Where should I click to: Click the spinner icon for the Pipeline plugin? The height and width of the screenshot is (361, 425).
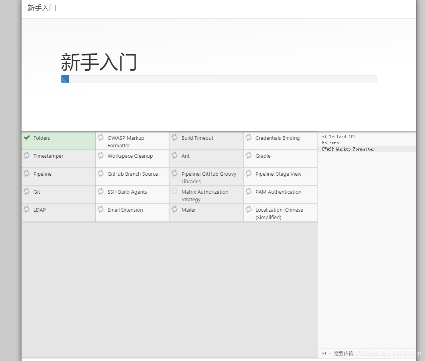(x=26, y=174)
